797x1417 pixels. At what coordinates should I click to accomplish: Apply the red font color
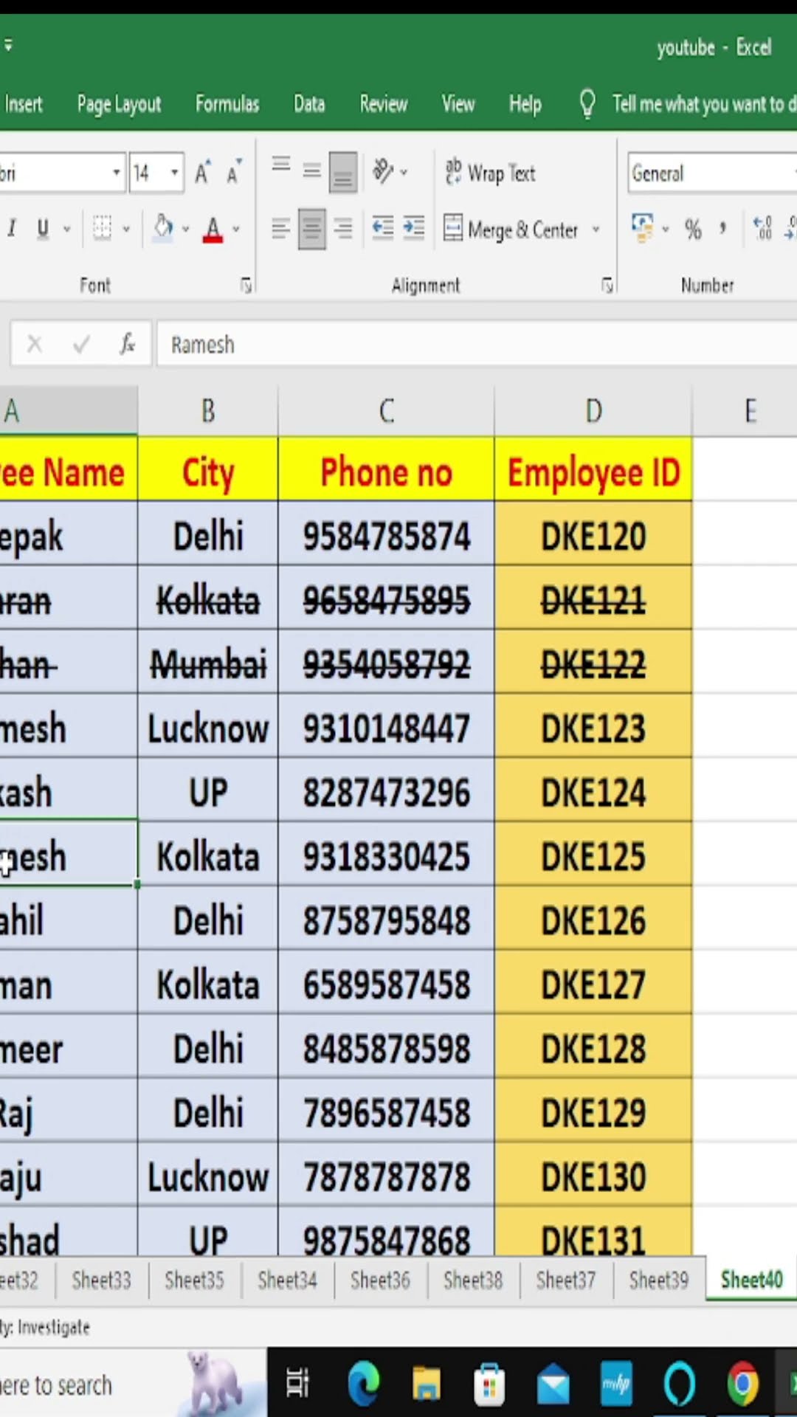click(213, 229)
